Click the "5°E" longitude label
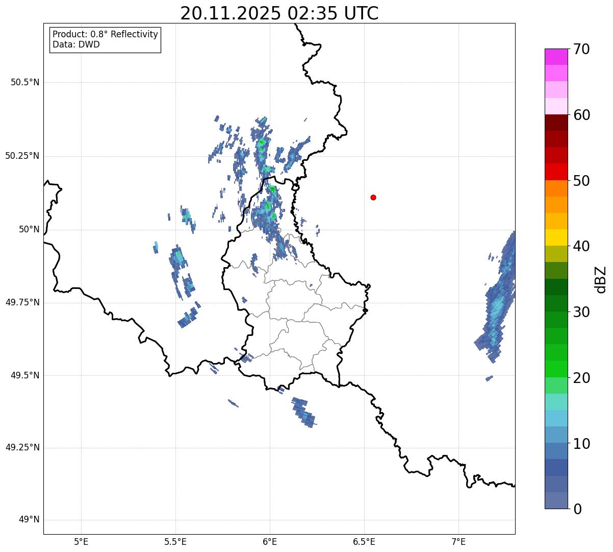 81,541
